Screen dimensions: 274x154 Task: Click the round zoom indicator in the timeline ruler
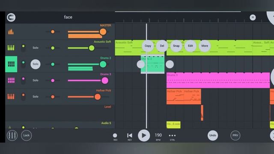(x=253, y=17)
